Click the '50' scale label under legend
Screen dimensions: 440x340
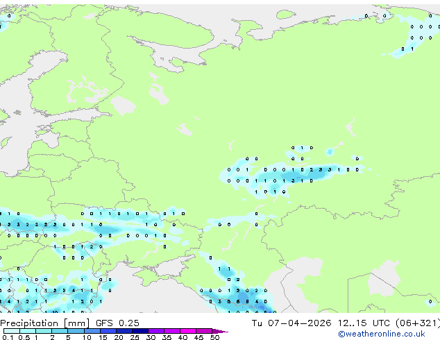(215, 337)
